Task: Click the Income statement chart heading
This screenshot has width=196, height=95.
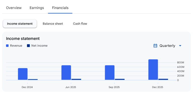Action: click(23, 39)
